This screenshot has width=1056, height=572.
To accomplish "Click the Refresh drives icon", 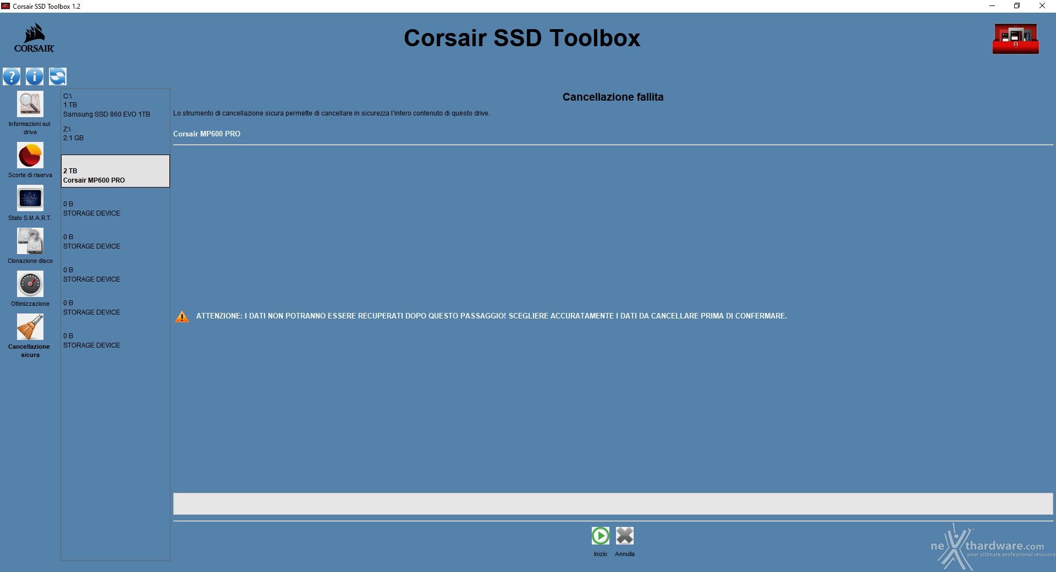I will click(x=58, y=76).
